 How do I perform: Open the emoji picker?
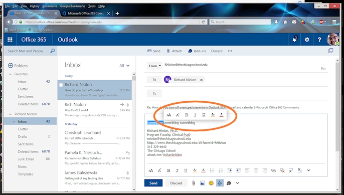click(211, 183)
